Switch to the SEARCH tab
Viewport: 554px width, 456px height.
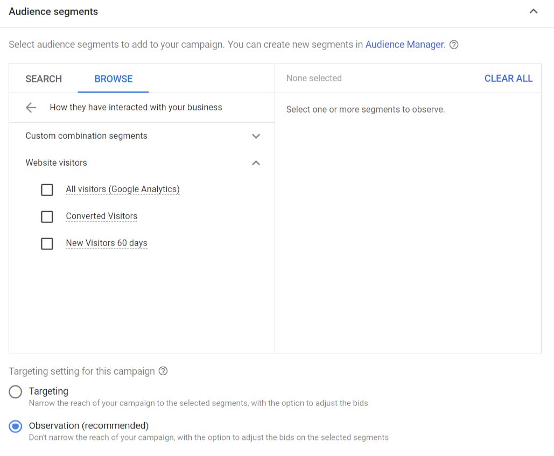tap(43, 79)
